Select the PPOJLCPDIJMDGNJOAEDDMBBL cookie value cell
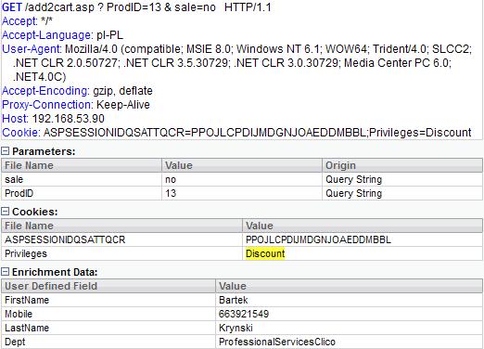This screenshot has height=349, width=484. (363, 239)
